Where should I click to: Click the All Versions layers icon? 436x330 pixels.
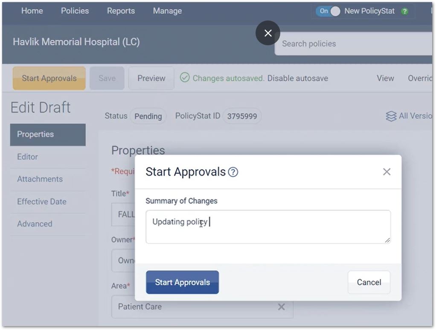coord(391,116)
